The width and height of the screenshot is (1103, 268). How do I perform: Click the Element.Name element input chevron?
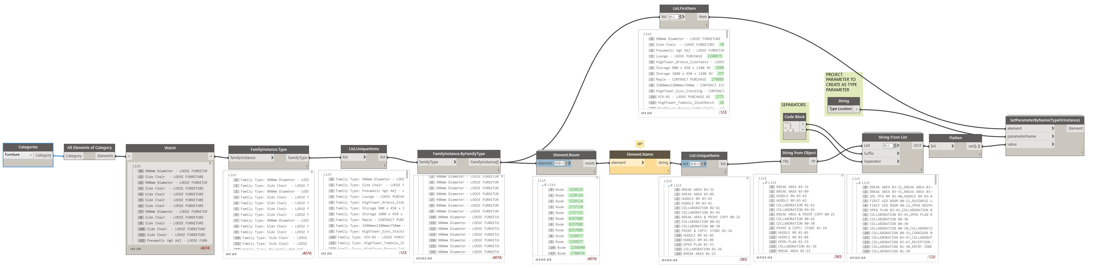pyautogui.click(x=643, y=163)
